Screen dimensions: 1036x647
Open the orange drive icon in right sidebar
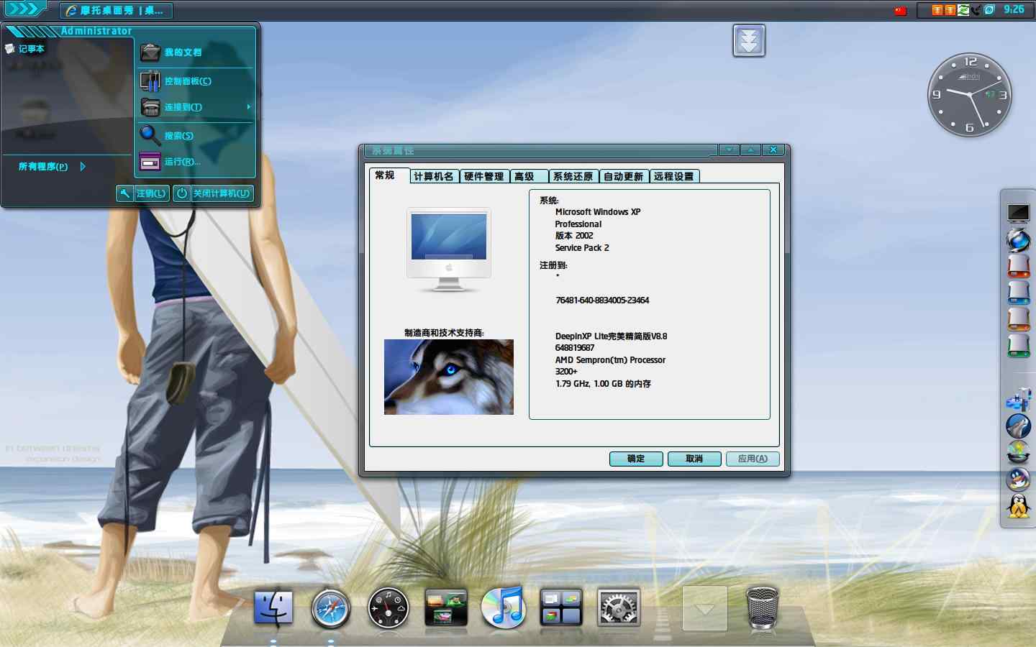(x=1019, y=318)
